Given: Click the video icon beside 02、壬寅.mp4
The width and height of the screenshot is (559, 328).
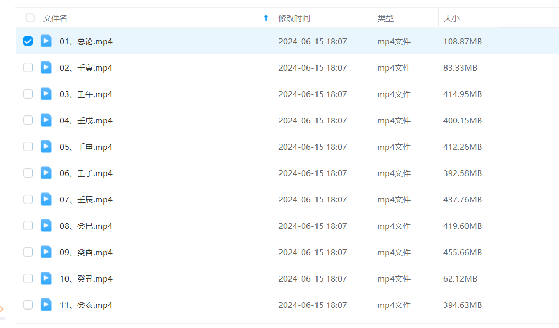Looking at the screenshot, I should click(x=46, y=67).
